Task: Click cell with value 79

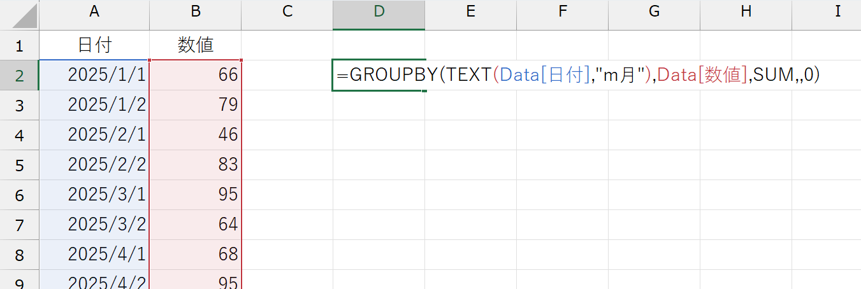Action: point(195,105)
